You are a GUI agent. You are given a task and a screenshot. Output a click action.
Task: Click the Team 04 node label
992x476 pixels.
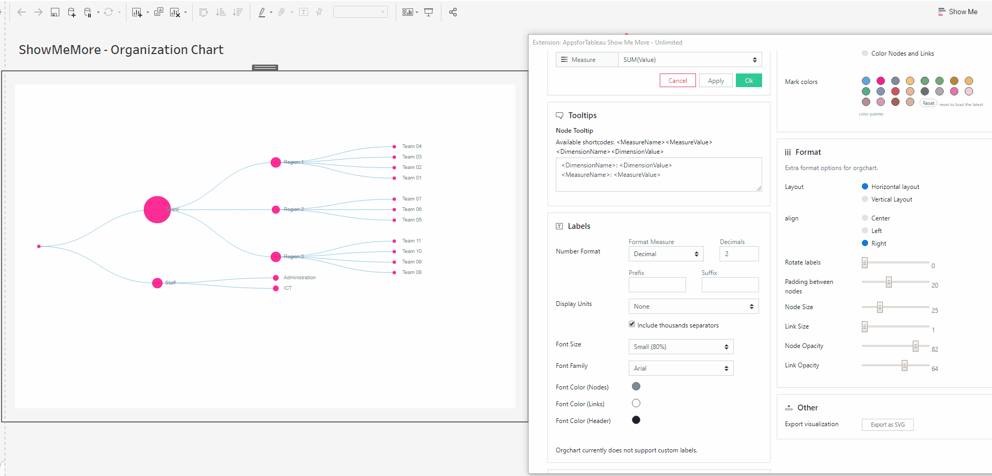coord(412,146)
